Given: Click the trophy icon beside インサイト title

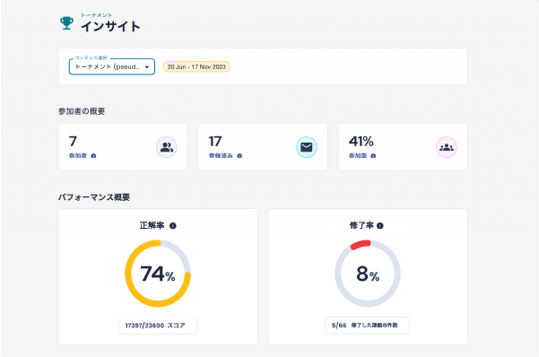Looking at the screenshot, I should point(66,23).
